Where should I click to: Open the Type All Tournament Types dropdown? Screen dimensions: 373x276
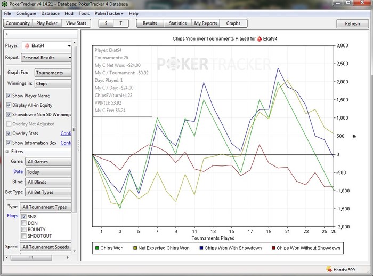[x=45, y=207]
